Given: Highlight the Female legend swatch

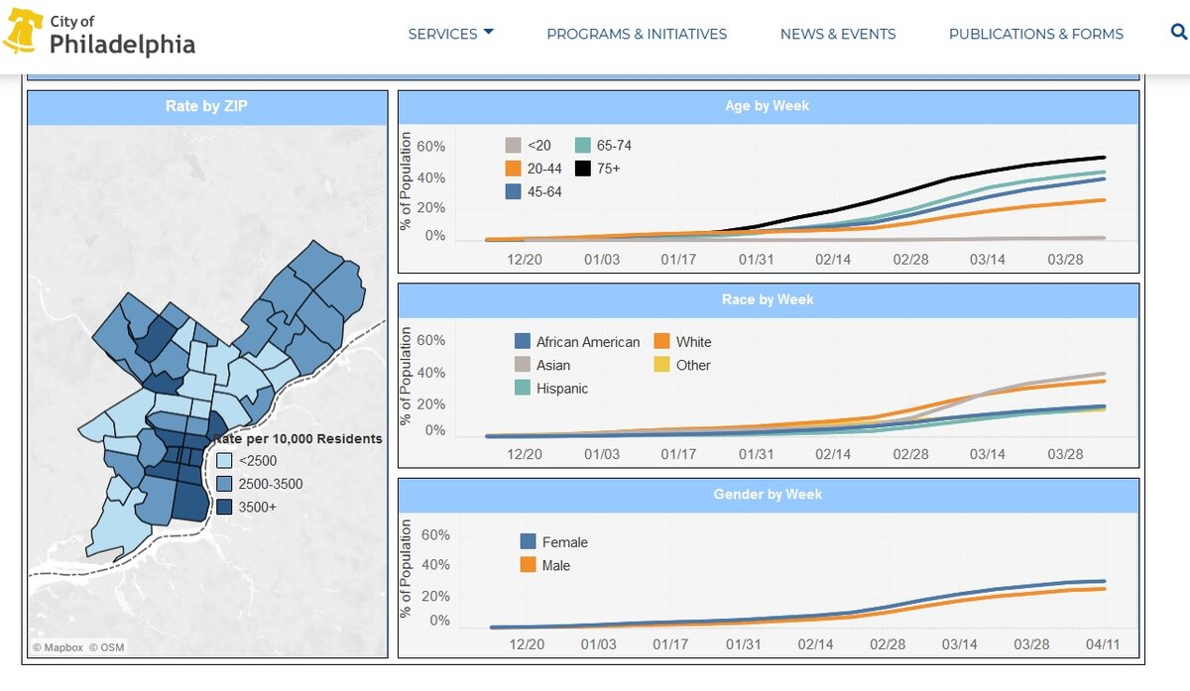Looking at the screenshot, I should (x=529, y=541).
